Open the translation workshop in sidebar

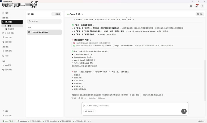(x=7, y=42)
